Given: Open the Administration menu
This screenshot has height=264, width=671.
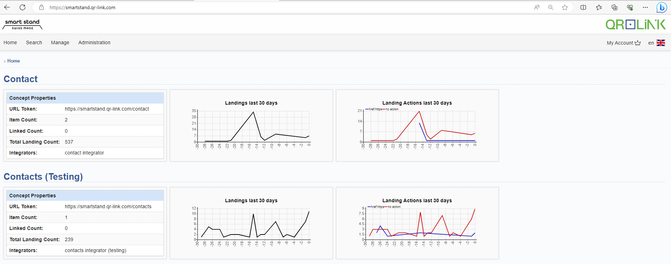Looking at the screenshot, I should pyautogui.click(x=94, y=42).
